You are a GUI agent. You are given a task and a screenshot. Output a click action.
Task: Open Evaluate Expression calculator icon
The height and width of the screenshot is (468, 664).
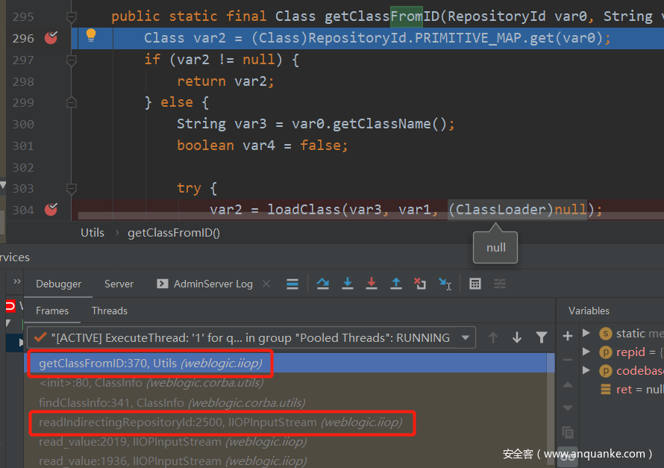tap(475, 284)
